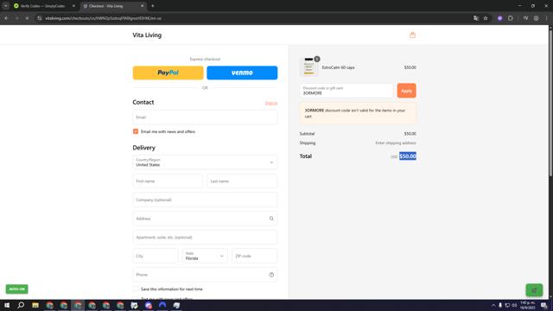The image size is (553, 311).
Task: Open the shopping bag cart icon
Action: [x=412, y=35]
